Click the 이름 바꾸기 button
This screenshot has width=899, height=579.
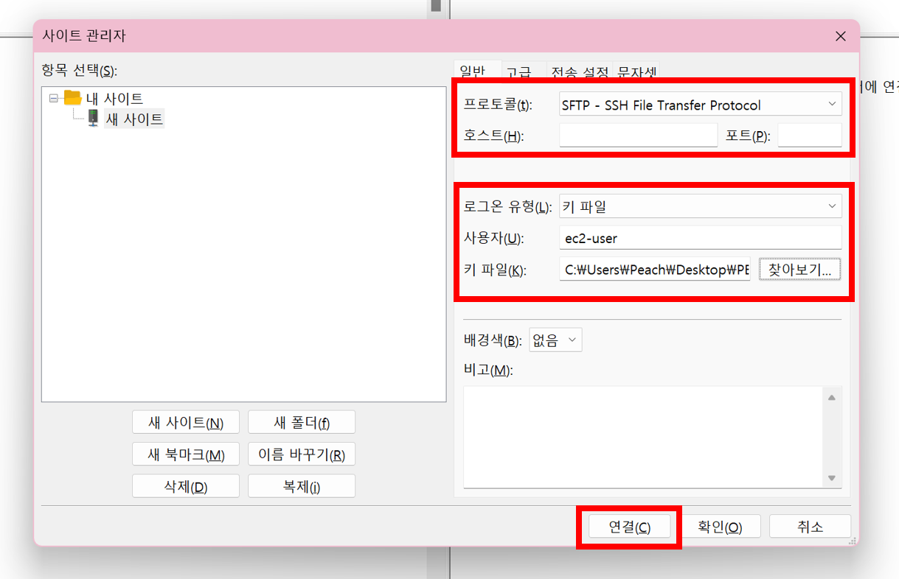click(x=302, y=455)
